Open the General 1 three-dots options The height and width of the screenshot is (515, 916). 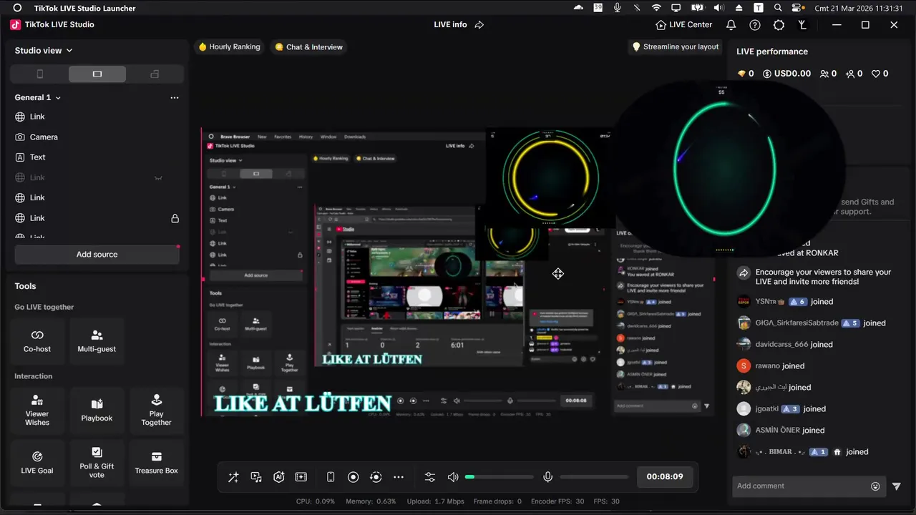[x=175, y=97]
